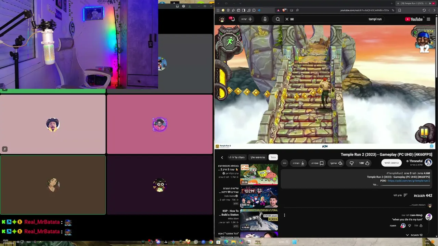Open the Throneful channel avatar
Viewport: 438px width, 246px height.
coord(428,163)
